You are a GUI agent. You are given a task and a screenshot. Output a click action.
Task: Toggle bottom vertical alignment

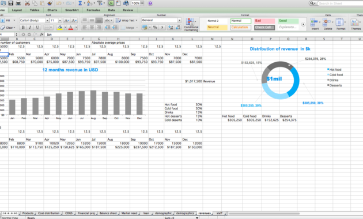pos(99,20)
